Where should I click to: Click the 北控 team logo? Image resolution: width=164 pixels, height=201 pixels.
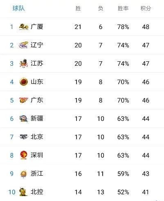(x=23, y=192)
